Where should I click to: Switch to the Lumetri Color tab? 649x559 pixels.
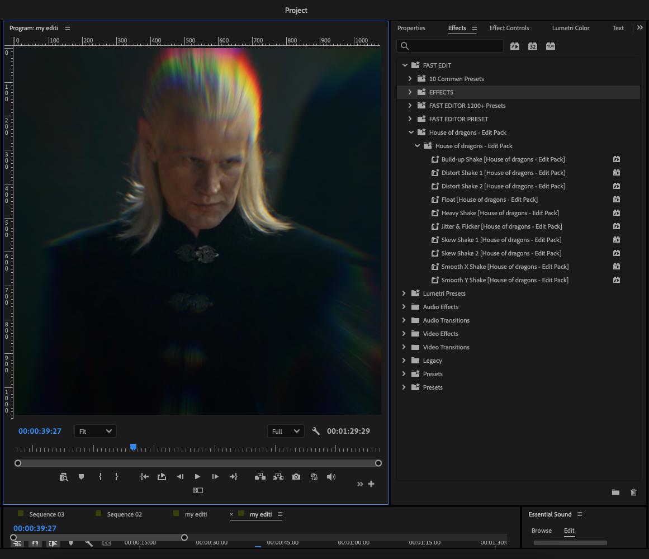tap(570, 28)
